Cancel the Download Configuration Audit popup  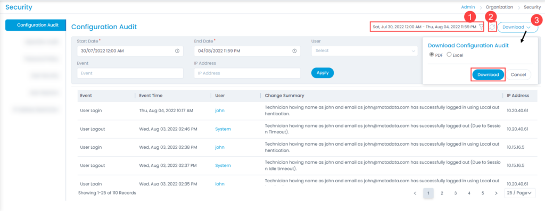click(x=518, y=74)
